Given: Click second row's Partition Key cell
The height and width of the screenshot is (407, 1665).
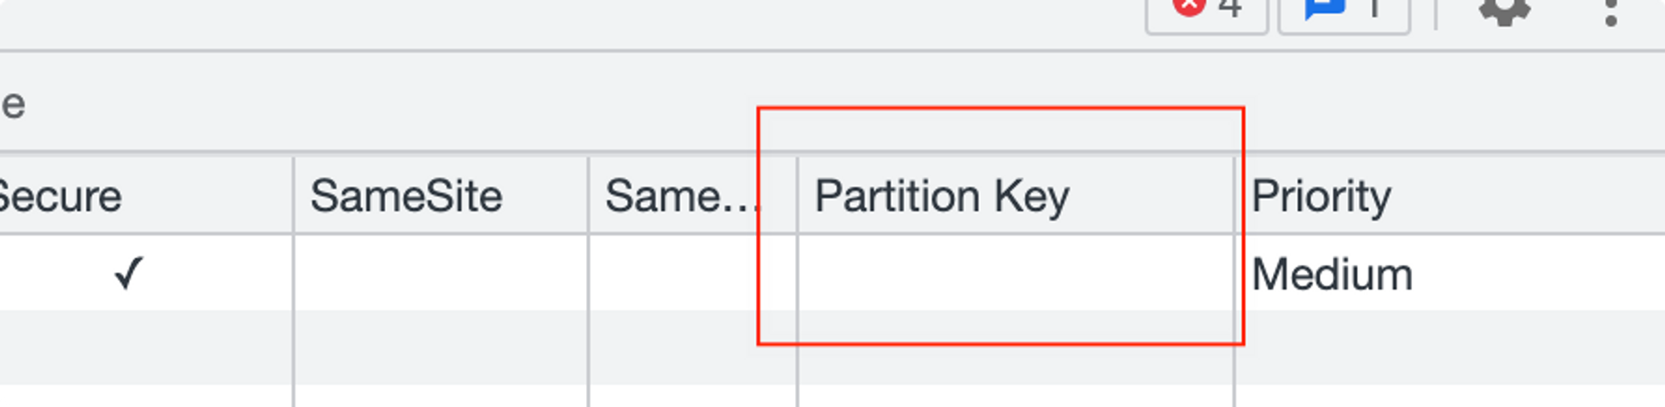Looking at the screenshot, I should pos(1015,347).
